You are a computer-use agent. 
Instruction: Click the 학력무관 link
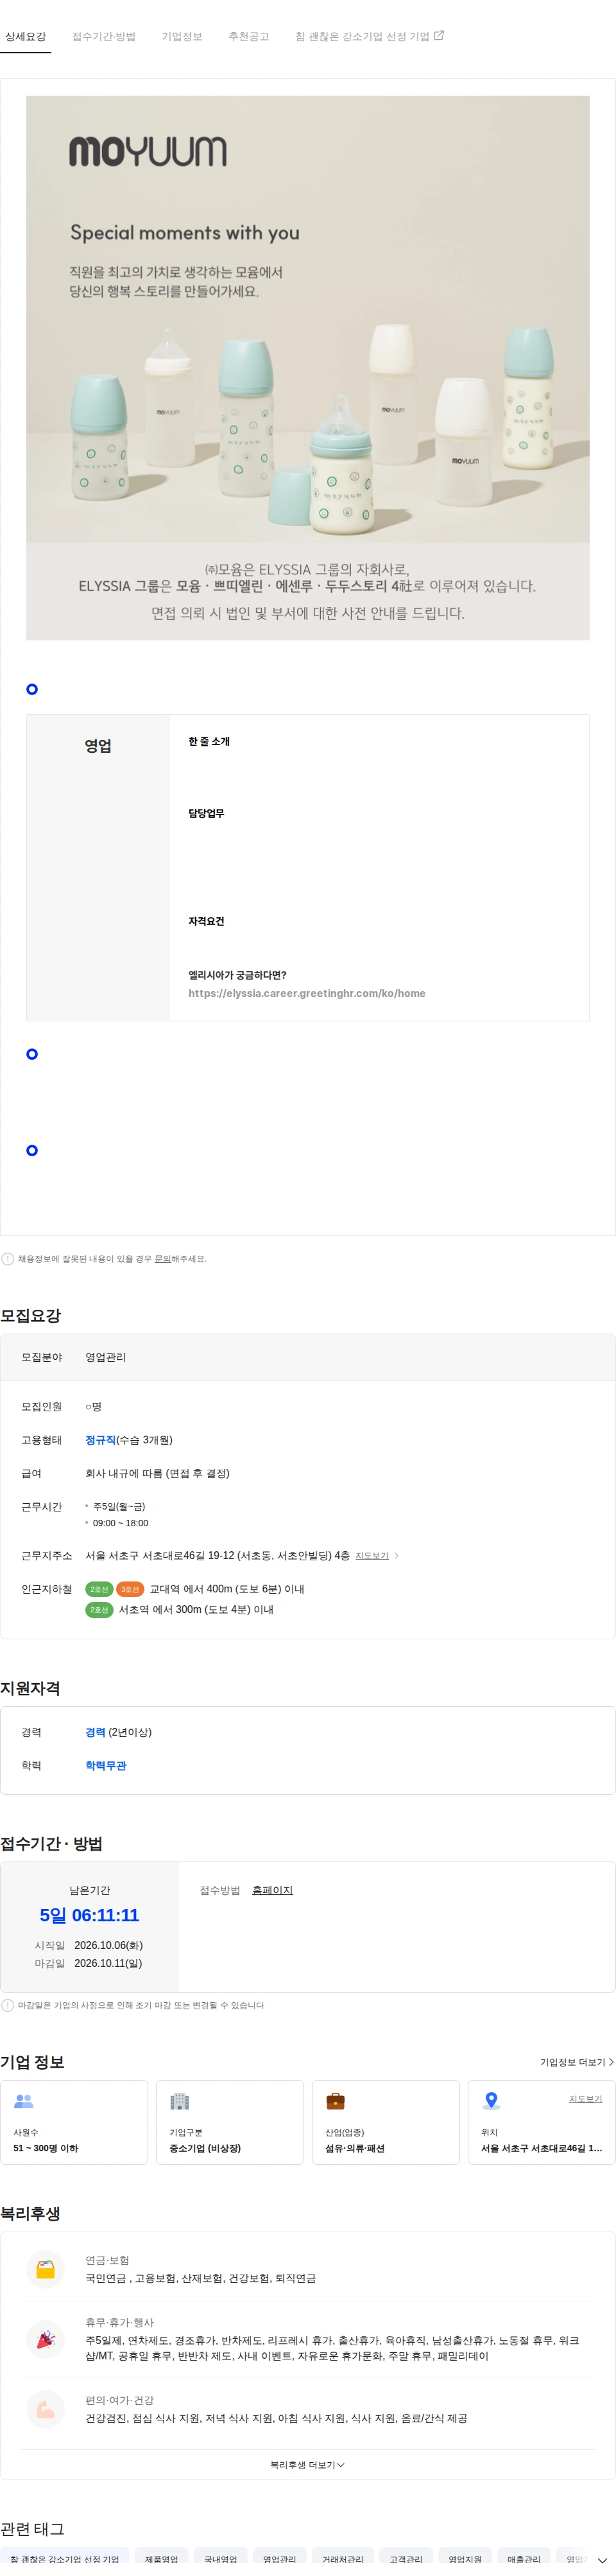pyautogui.click(x=105, y=1765)
